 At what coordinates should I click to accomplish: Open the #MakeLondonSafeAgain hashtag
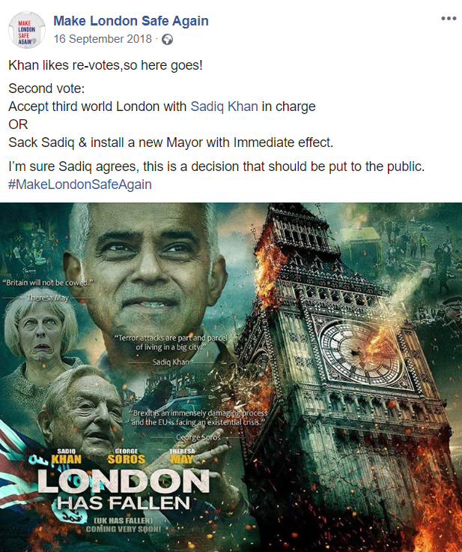click(x=80, y=184)
